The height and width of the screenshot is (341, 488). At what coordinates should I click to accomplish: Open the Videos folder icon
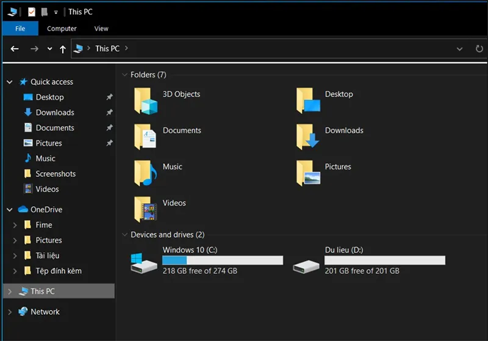(145, 209)
